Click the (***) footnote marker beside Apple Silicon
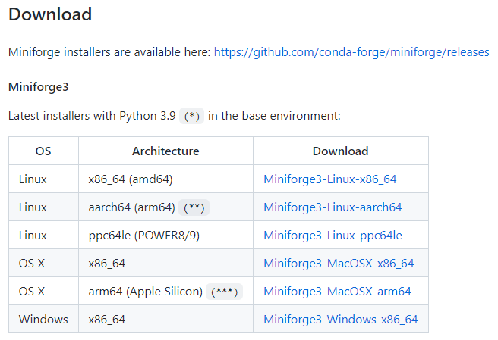 pyautogui.click(x=224, y=292)
